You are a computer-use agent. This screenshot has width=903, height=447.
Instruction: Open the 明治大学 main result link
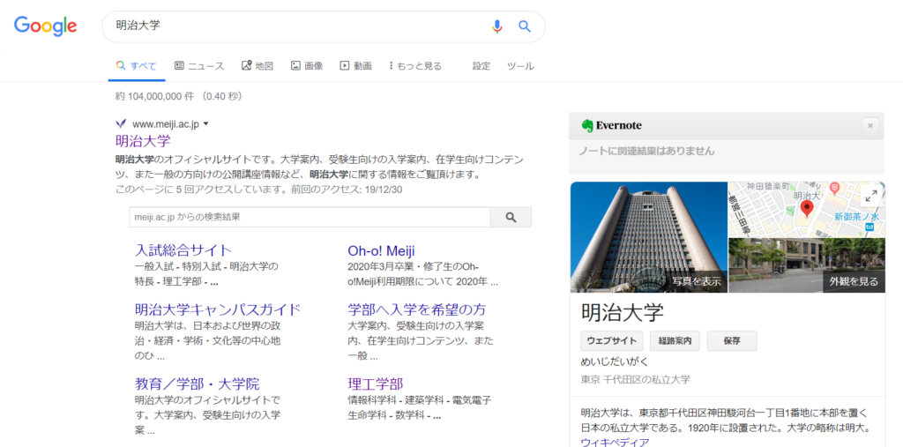(143, 141)
